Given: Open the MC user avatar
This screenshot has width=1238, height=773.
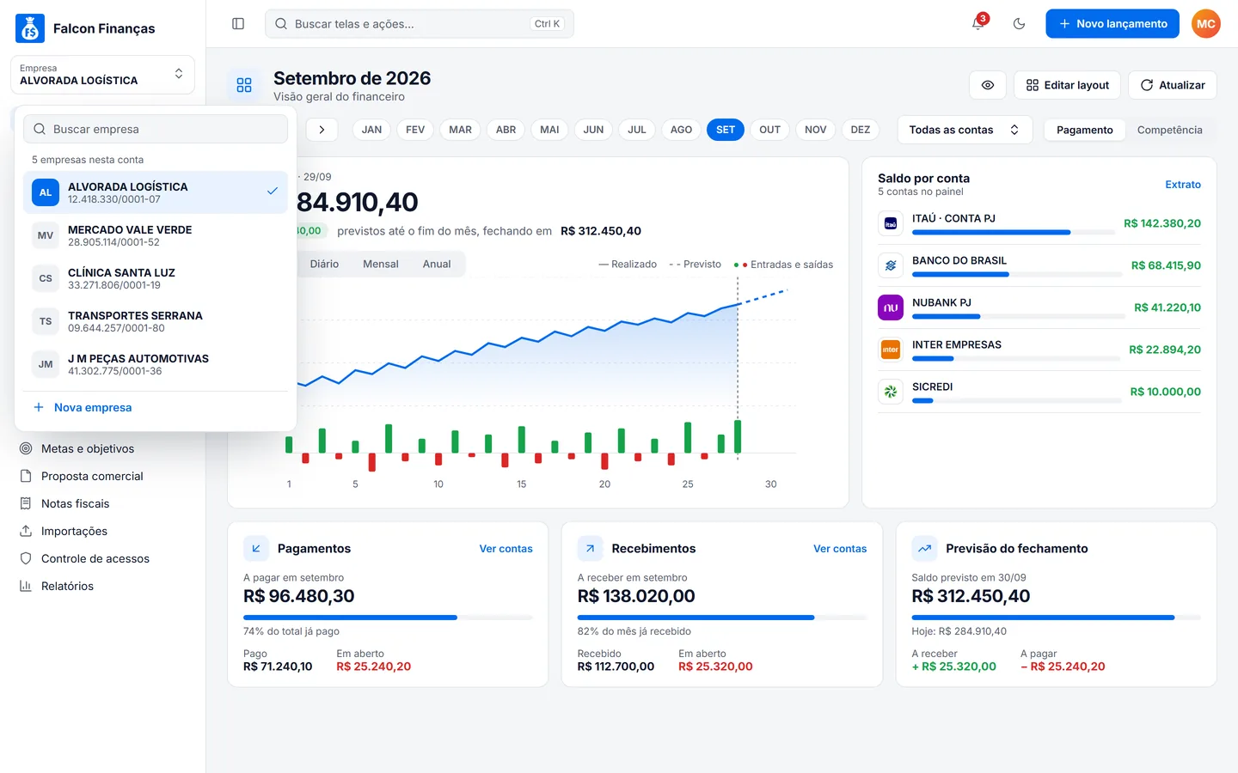Looking at the screenshot, I should tap(1206, 24).
